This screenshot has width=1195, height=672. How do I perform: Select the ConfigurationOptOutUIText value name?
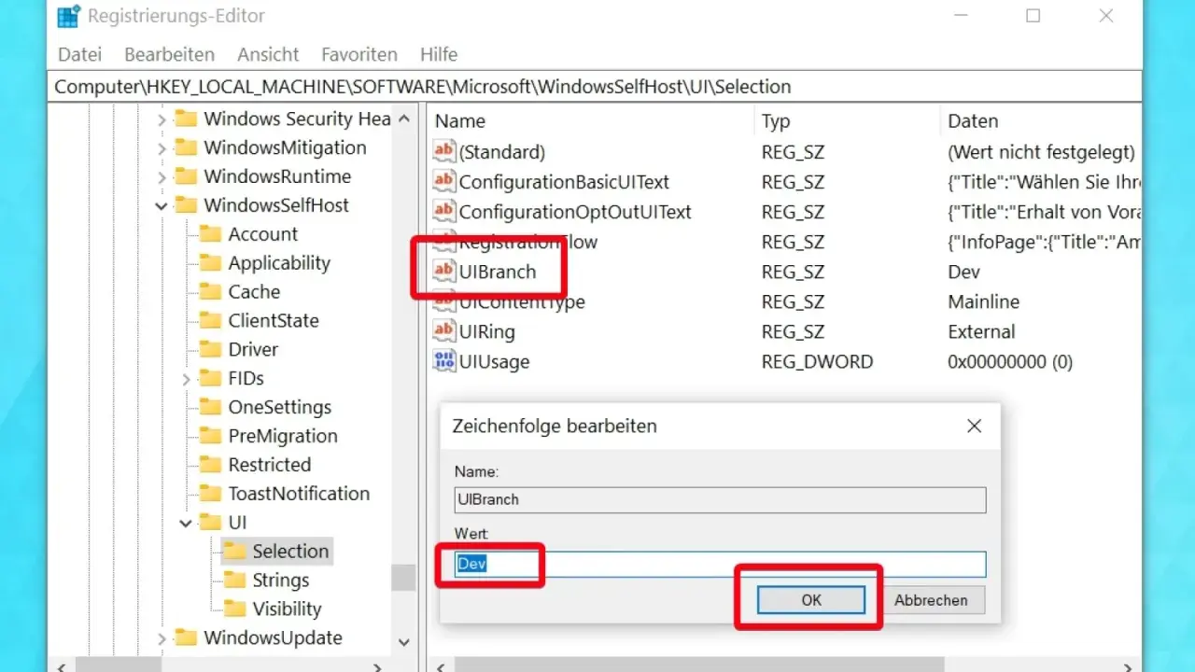pos(575,212)
